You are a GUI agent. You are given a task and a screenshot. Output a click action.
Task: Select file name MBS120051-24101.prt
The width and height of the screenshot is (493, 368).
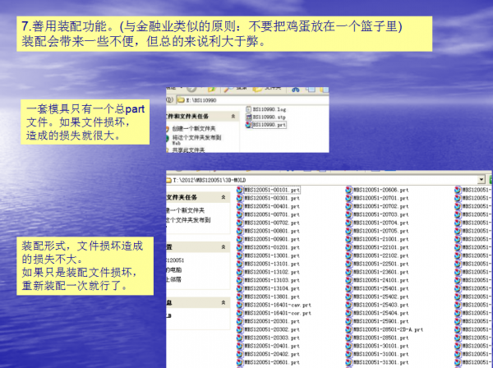point(381,280)
